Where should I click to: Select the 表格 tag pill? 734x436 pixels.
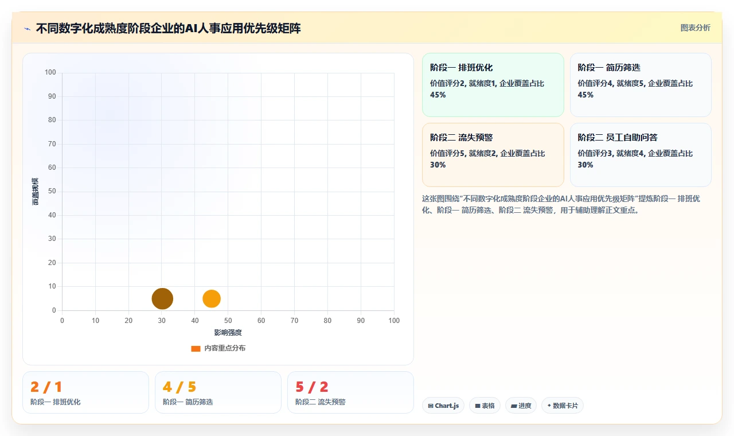coord(485,406)
